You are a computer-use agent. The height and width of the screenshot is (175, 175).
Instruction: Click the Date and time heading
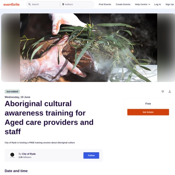[x=16, y=171]
